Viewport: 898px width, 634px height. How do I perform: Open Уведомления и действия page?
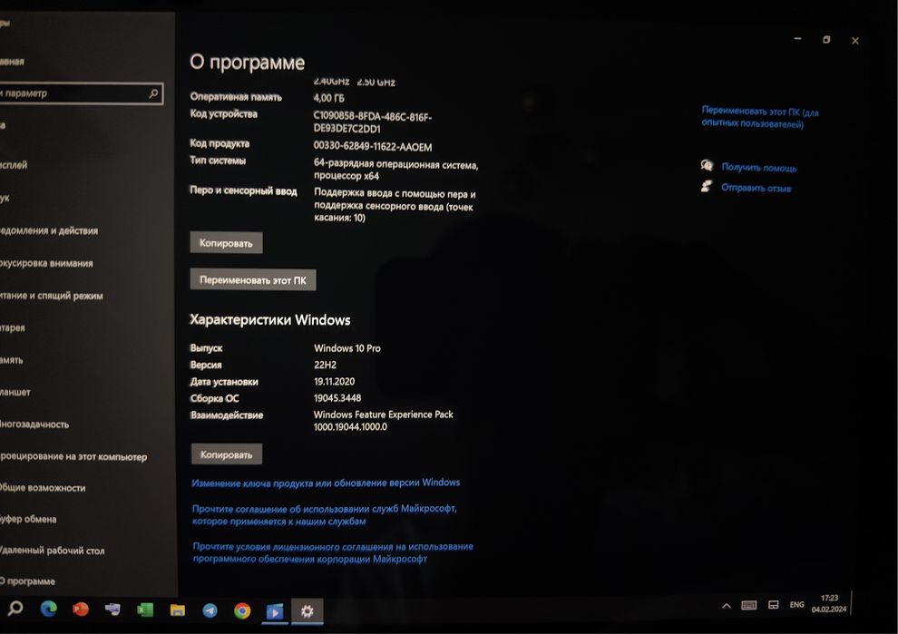pos(49,230)
